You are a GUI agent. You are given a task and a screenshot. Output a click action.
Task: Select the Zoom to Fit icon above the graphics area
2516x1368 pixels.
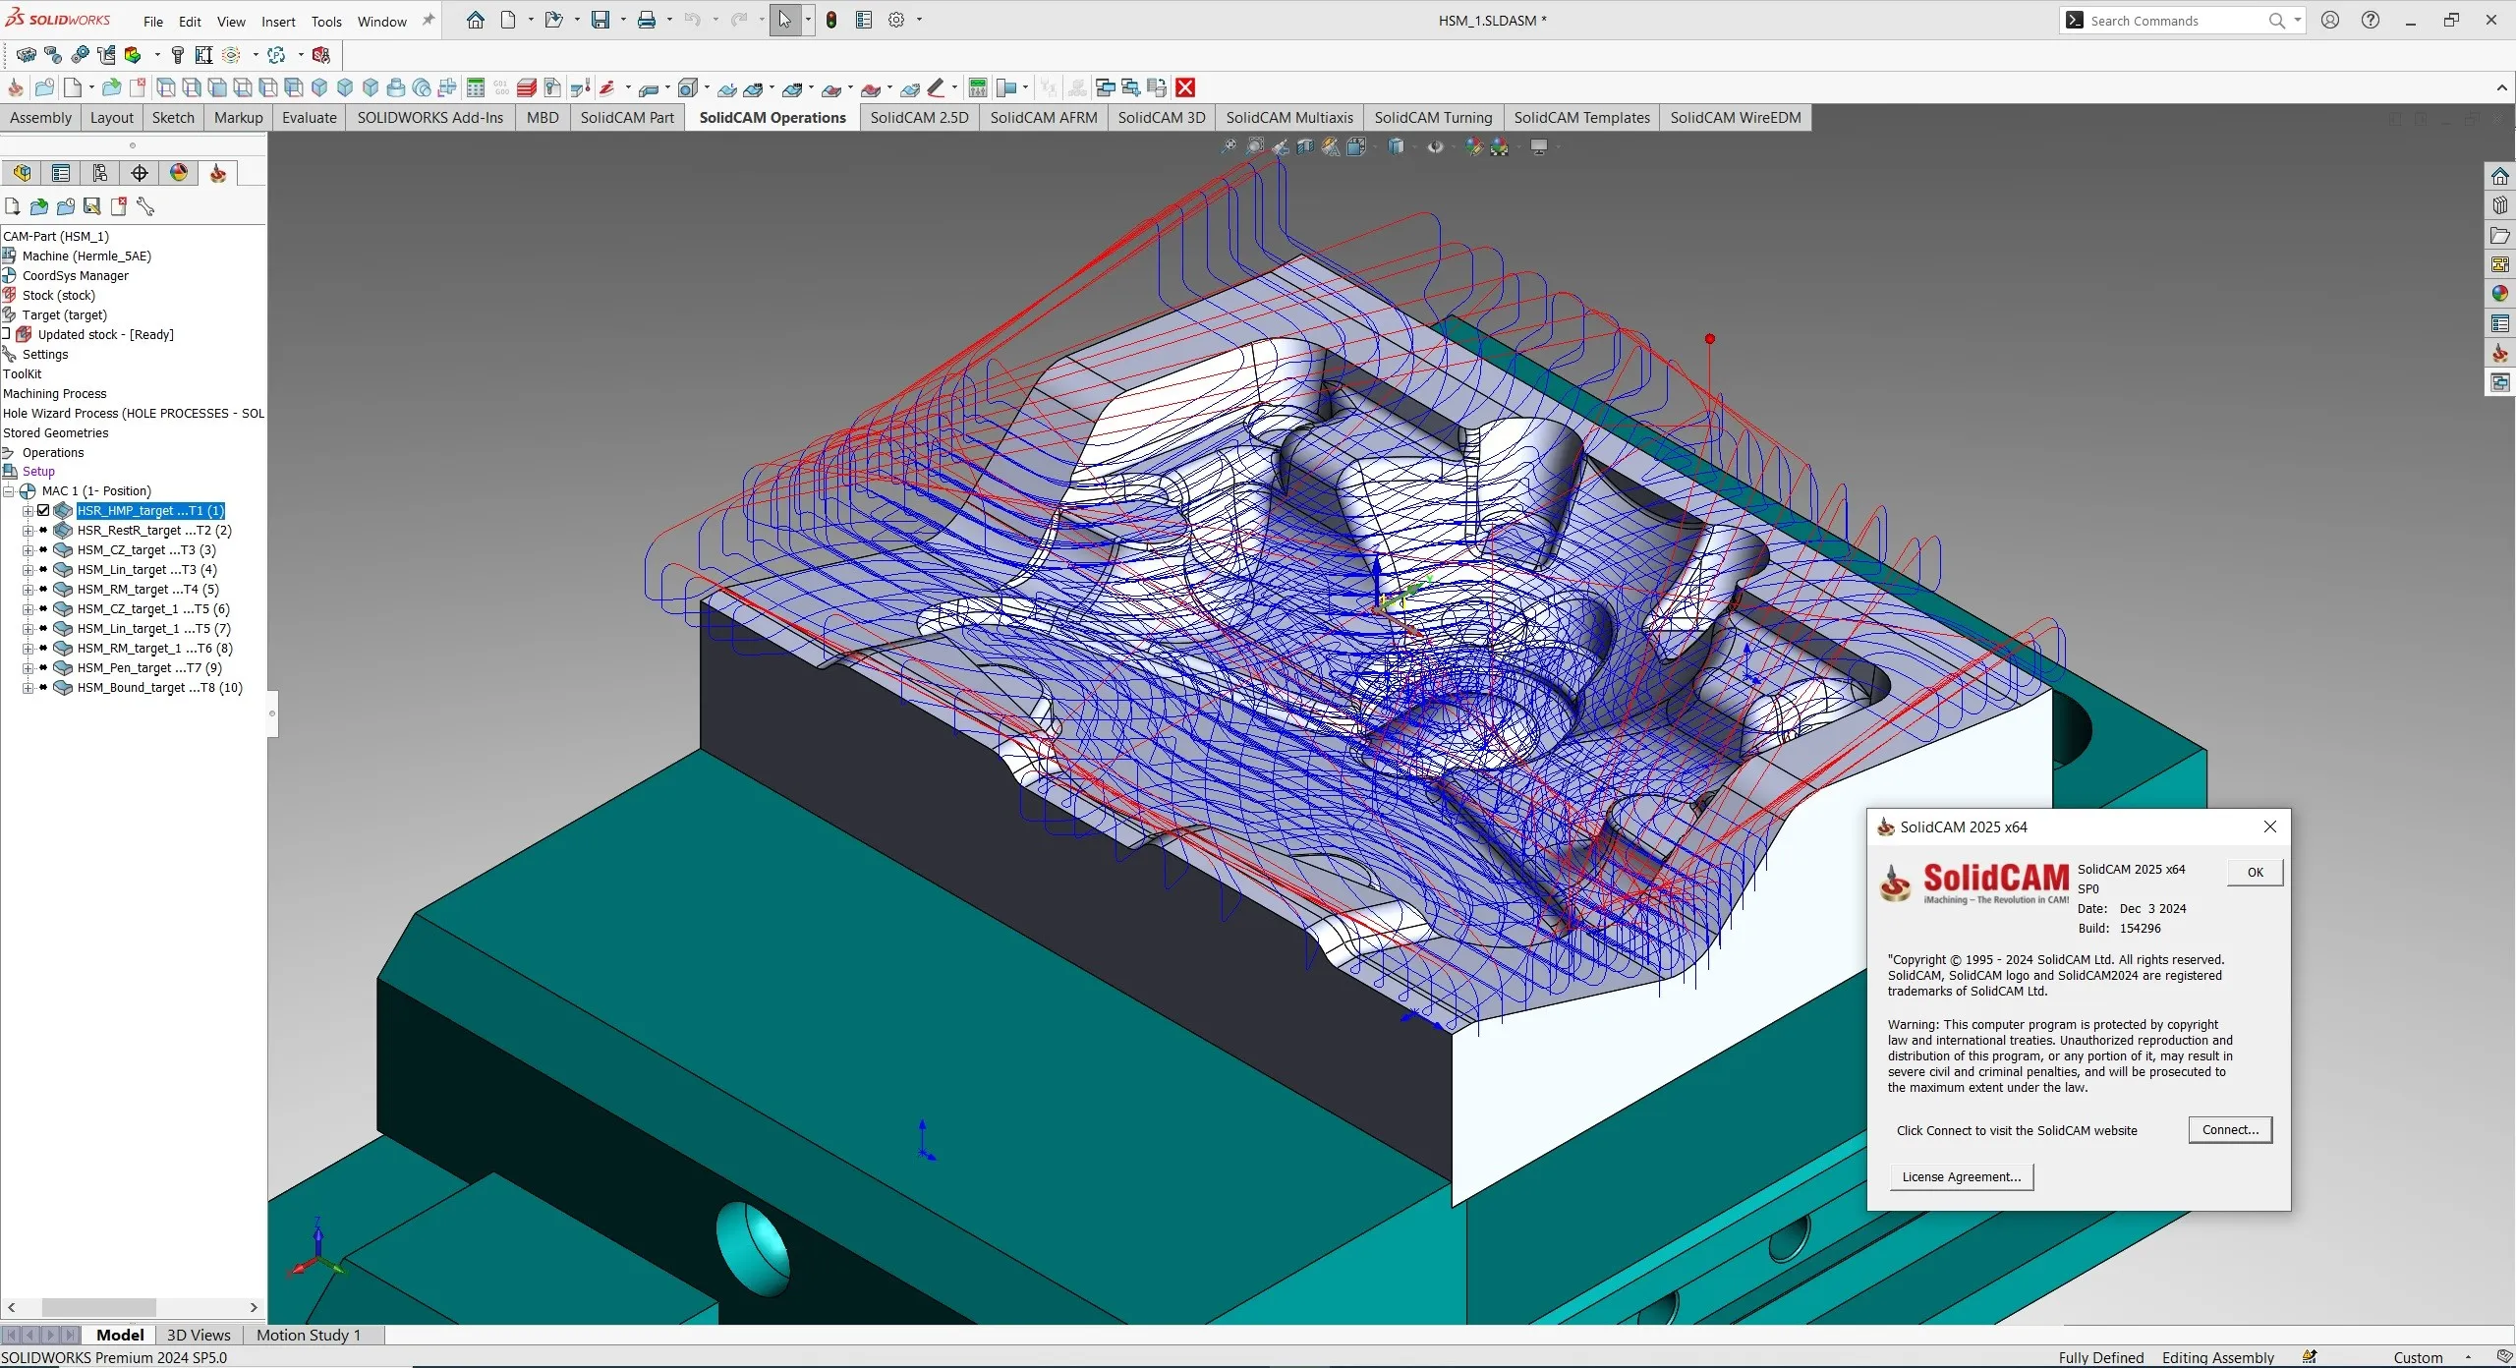[x=1228, y=147]
